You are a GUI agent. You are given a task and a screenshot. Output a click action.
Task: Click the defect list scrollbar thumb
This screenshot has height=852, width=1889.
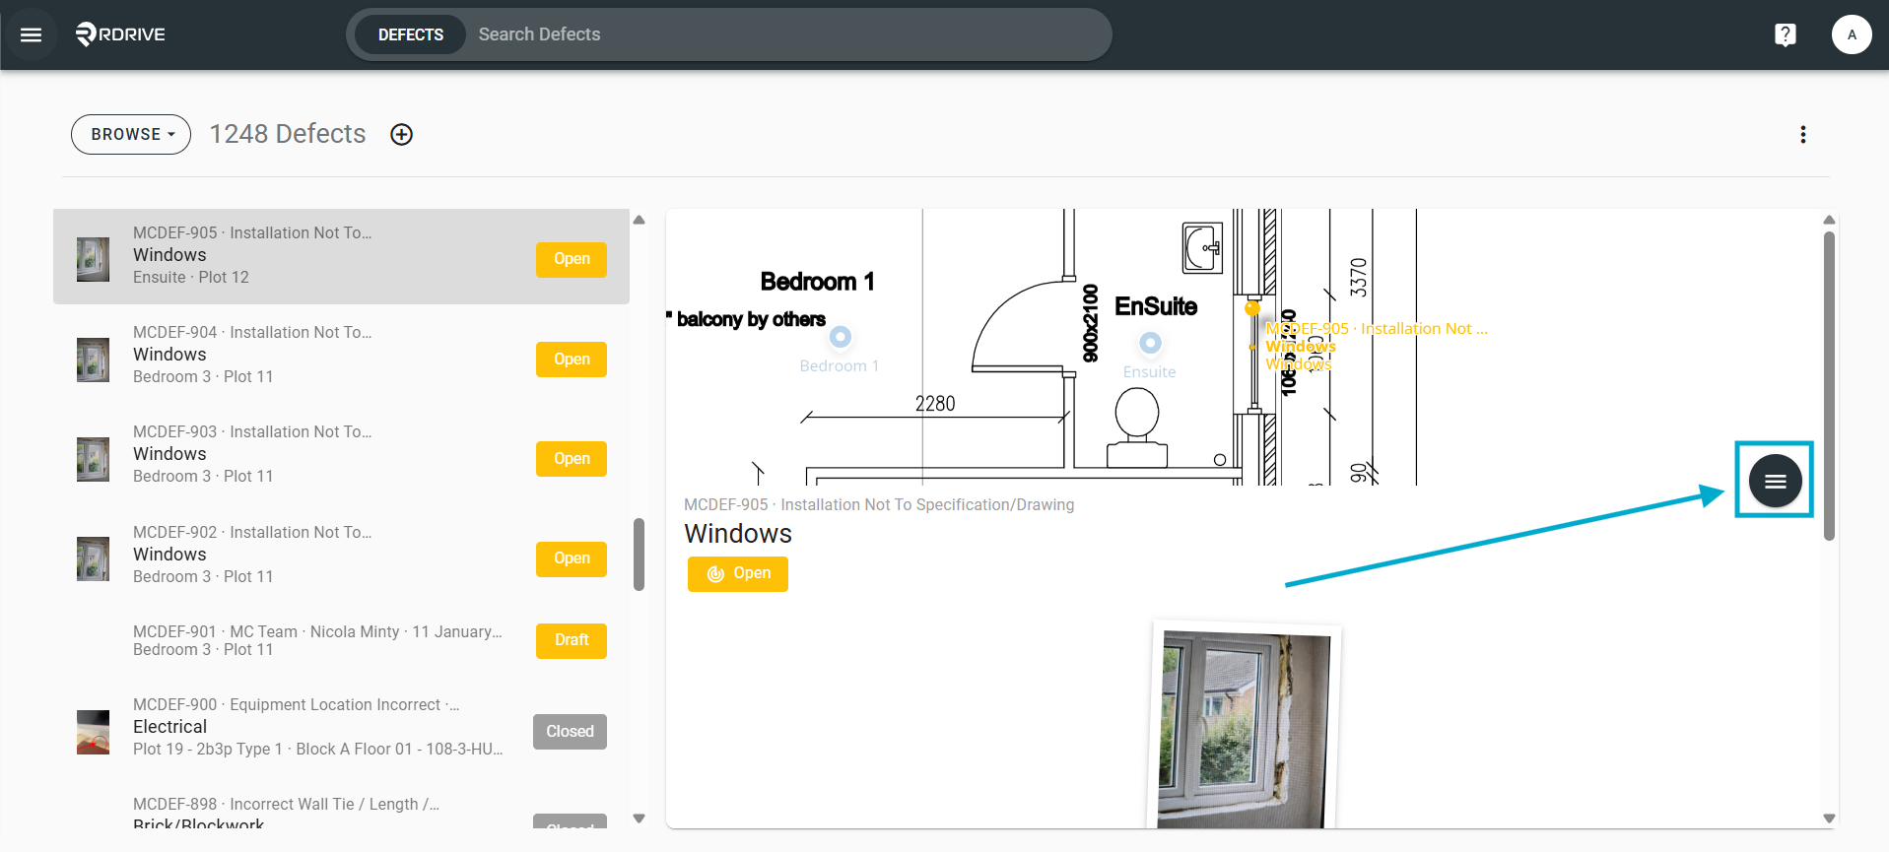[x=639, y=555]
